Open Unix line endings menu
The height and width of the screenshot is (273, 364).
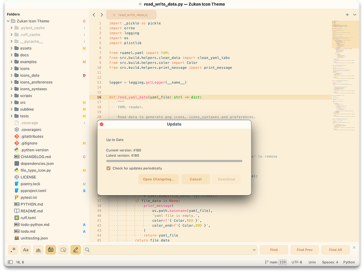(312, 262)
